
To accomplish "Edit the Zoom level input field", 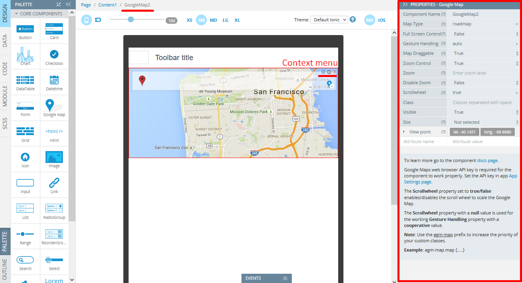I will [484, 73].
